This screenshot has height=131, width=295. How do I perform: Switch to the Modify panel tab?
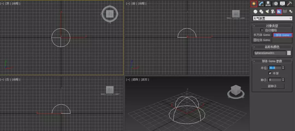pyautogui.click(x=261, y=3)
